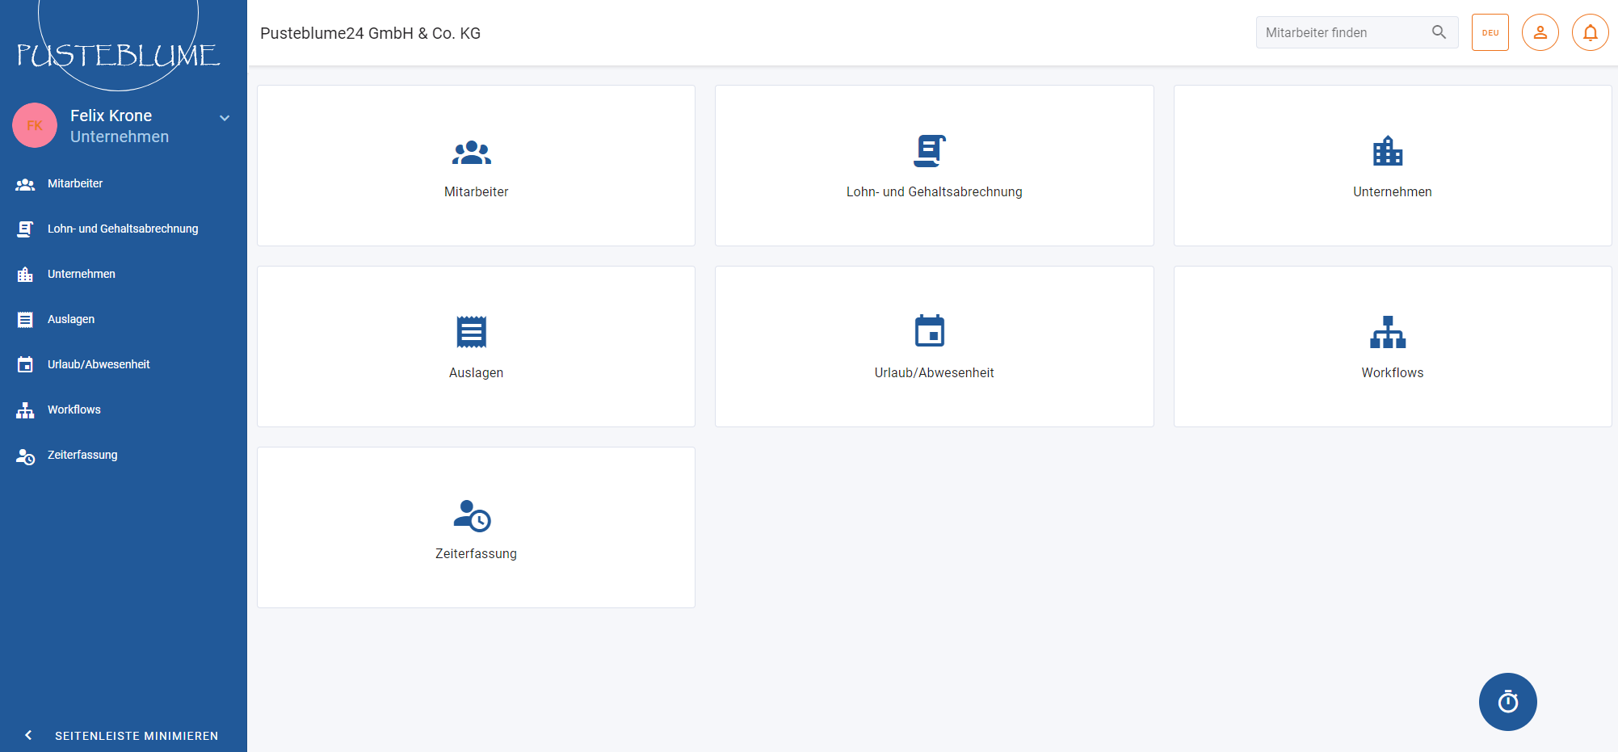This screenshot has height=752, width=1618.
Task: Open Mitarbeiter card via its people icon
Action: coord(472,153)
